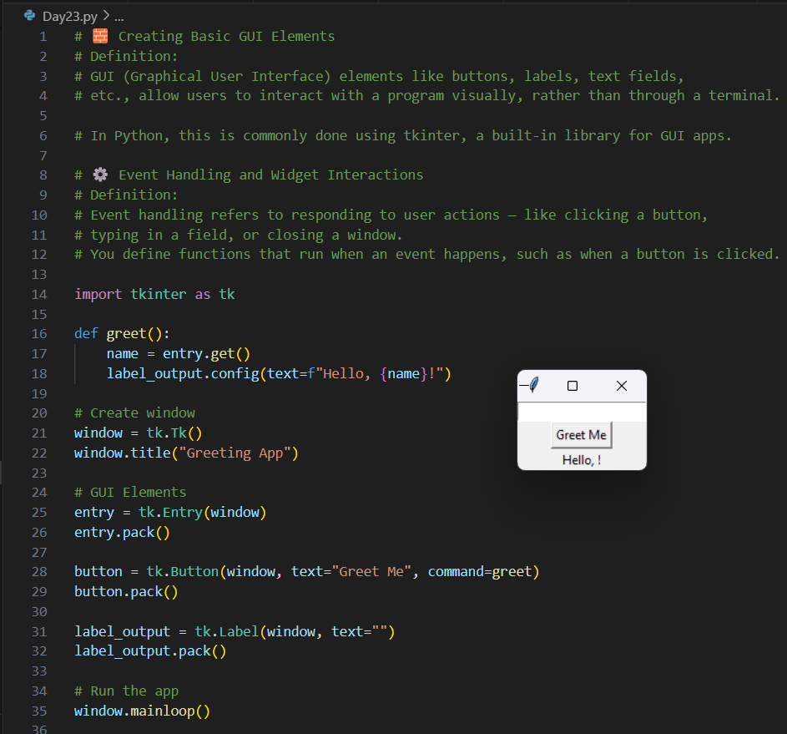
Task: Click line number 14 in the gutter
Action: [x=39, y=294]
